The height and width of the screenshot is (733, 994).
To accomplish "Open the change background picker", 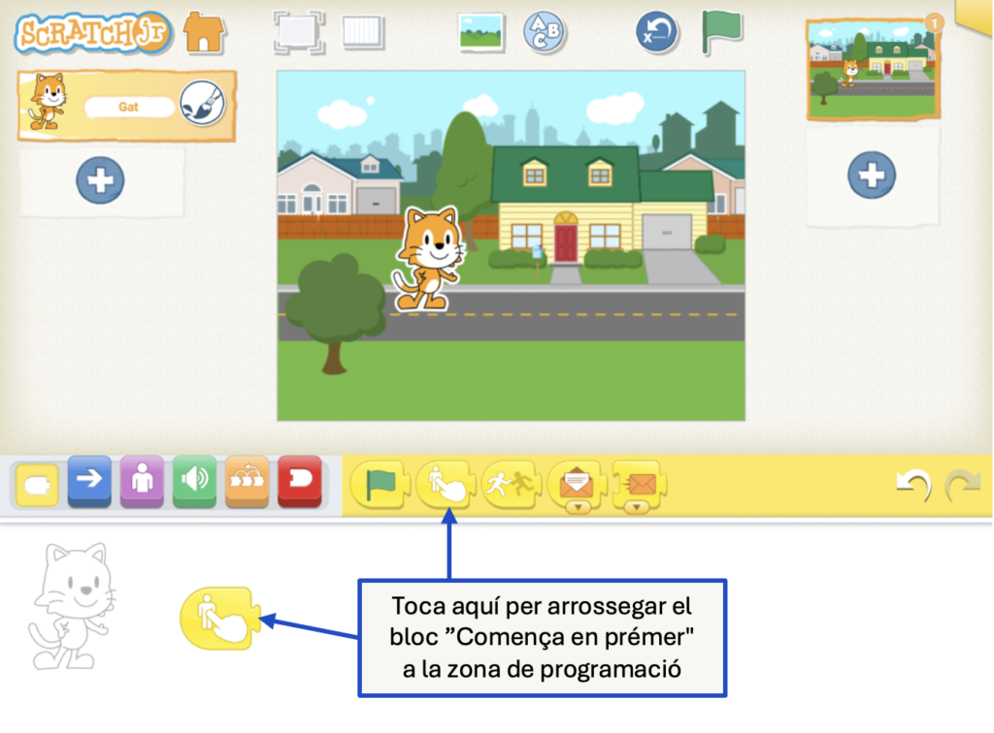I will (x=481, y=32).
